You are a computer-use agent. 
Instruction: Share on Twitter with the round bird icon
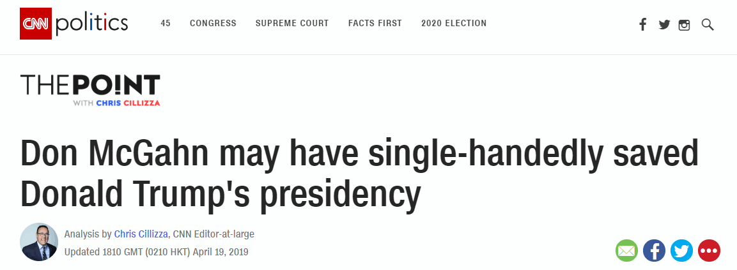coord(681,251)
